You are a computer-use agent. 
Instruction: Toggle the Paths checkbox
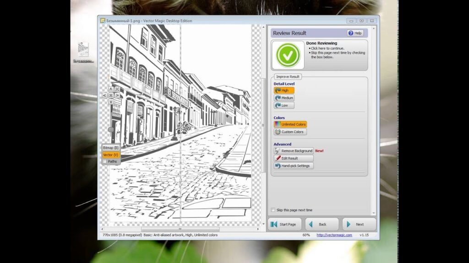coord(105,161)
